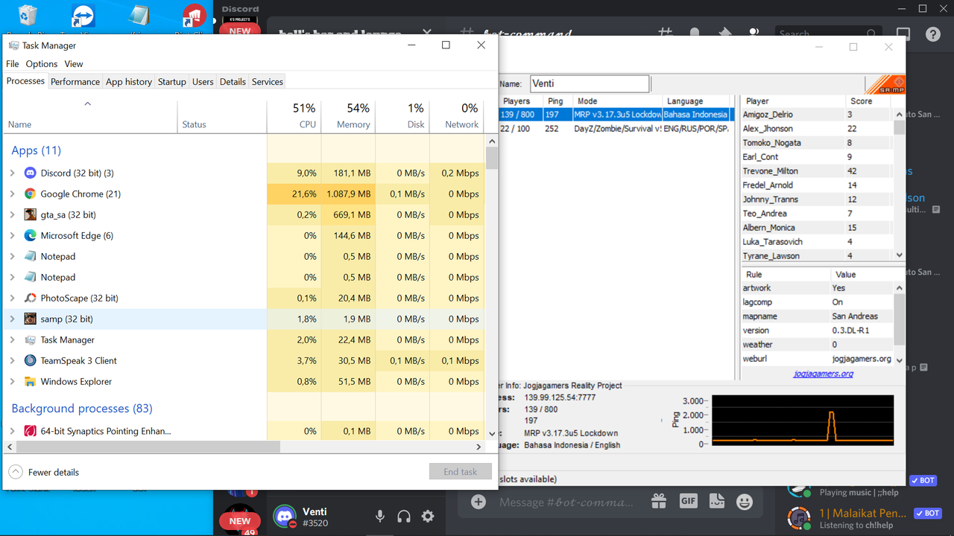
Task: Click Venti's Discord avatar in user panel
Action: click(285, 516)
